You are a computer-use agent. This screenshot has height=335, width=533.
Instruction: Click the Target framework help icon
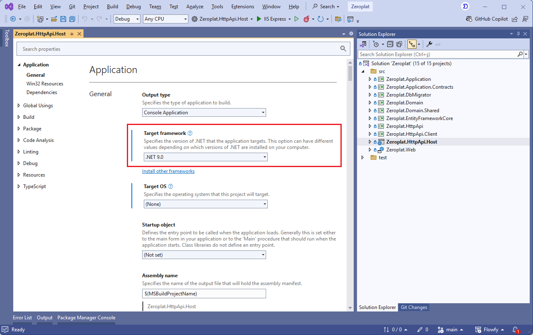coord(190,133)
